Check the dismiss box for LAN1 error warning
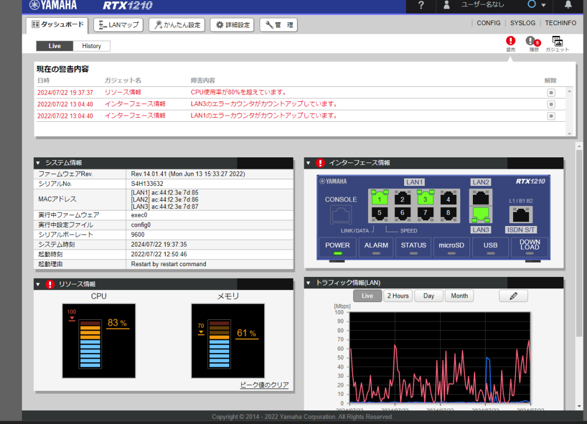This screenshot has width=587, height=424. click(551, 116)
